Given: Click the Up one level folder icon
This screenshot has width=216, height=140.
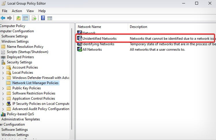Looking at the screenshot, I should pyautogui.click(x=18, y=18).
